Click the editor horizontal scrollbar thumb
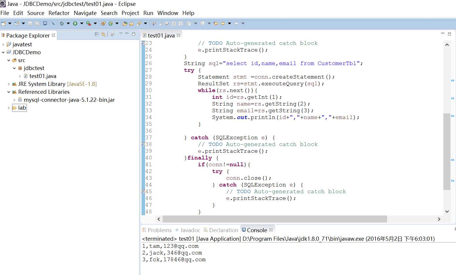Screen dimensions: 456x275 pos(275,219)
